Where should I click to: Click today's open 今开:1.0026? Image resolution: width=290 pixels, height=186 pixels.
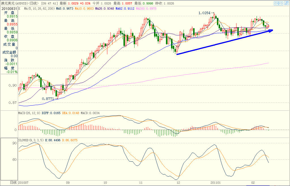[102, 3]
